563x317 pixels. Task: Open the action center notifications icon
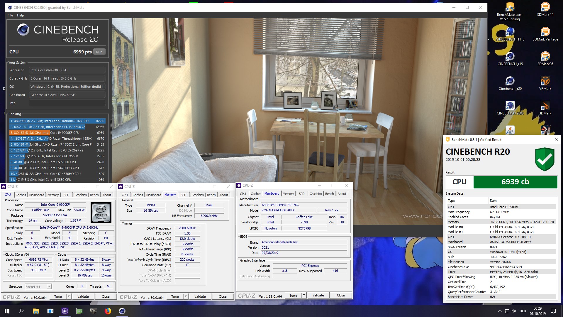(x=553, y=311)
